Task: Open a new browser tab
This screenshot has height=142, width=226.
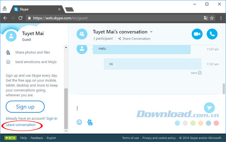Action: pyautogui.click(x=69, y=10)
